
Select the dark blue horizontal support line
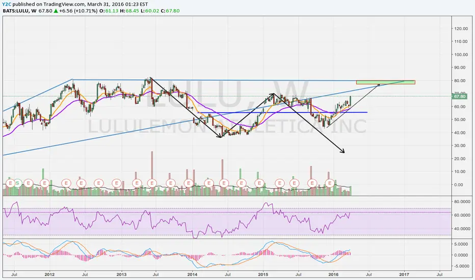click(x=282, y=113)
